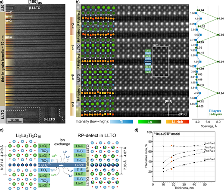Click the Li-rich layer label in panel b
Viewport: 224px width, 190px height.
(x=148, y=61)
